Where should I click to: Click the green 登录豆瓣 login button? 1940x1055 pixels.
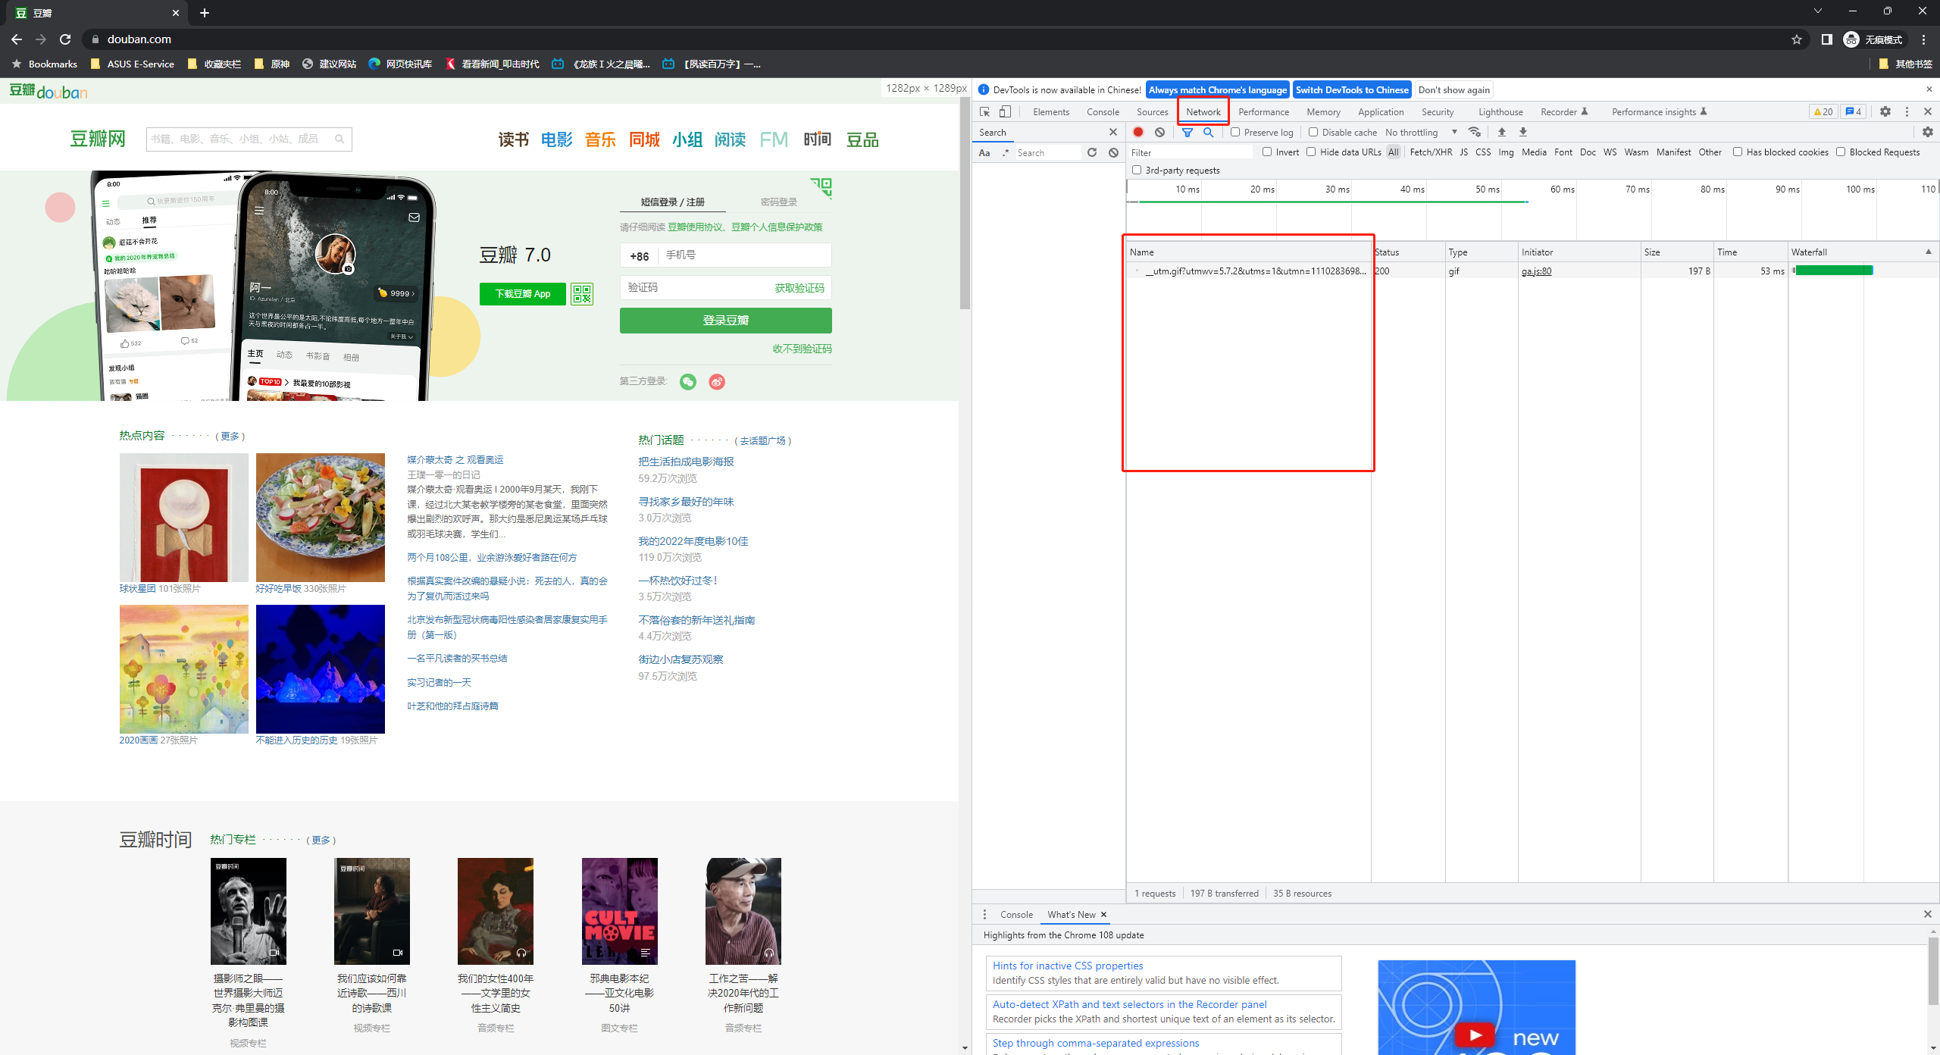(725, 320)
